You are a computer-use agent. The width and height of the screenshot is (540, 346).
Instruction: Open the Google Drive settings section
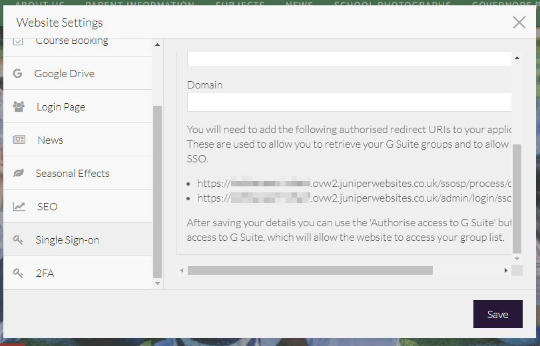point(65,74)
